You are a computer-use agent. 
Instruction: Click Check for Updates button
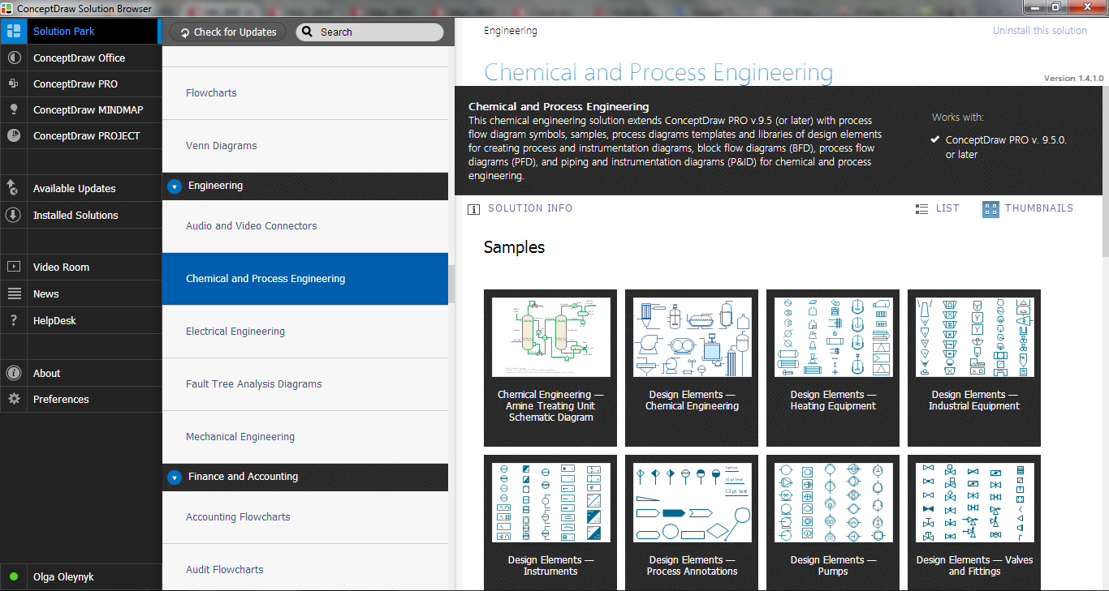[227, 32]
